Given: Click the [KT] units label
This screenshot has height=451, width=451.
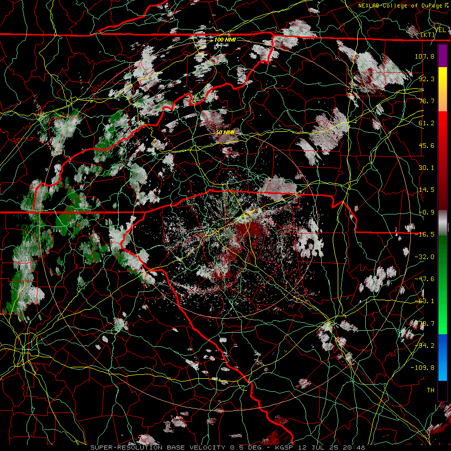Looking at the screenshot, I should 427,35.
